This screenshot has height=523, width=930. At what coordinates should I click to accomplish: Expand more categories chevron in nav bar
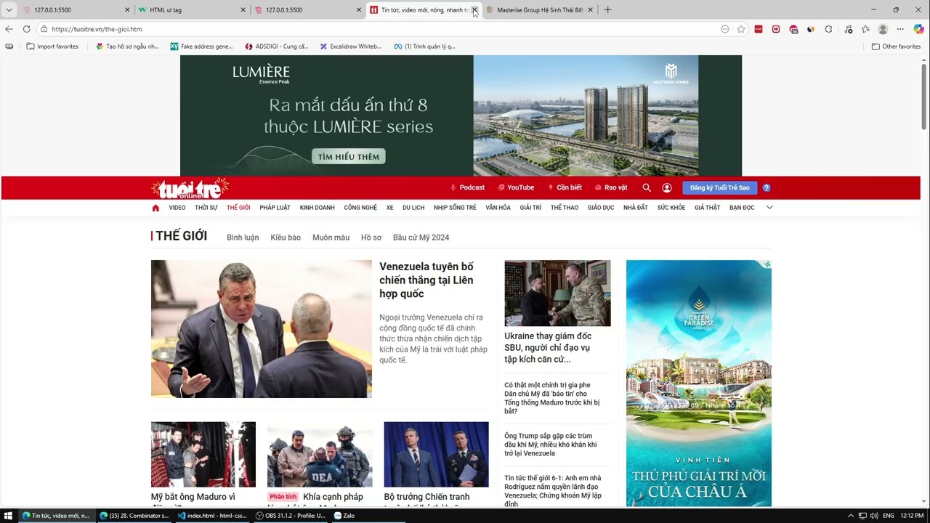tap(769, 208)
